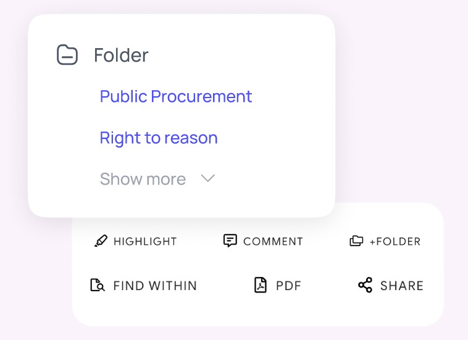Select the FIND WITHIN text label

pos(155,286)
